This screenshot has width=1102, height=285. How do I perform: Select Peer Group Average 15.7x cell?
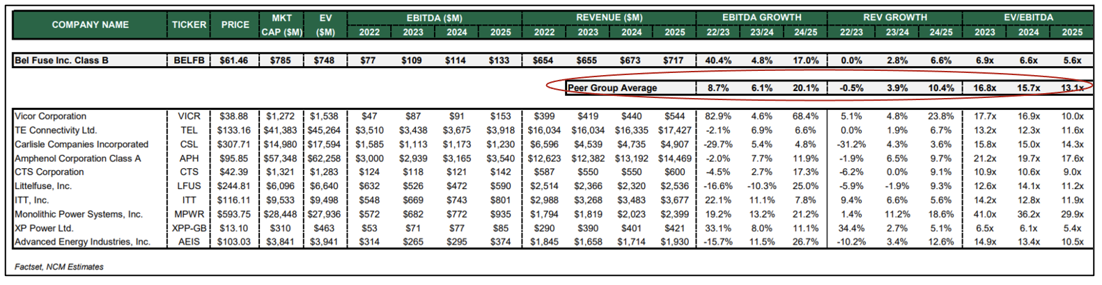[x=1029, y=88]
